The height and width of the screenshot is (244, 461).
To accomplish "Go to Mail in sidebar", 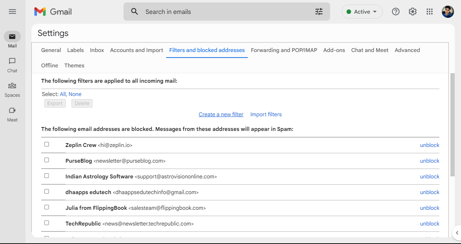I will pyautogui.click(x=12, y=40).
